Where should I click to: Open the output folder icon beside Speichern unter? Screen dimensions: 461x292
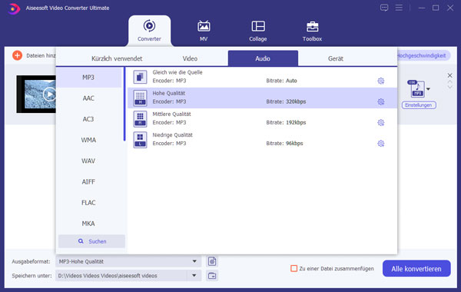point(212,276)
